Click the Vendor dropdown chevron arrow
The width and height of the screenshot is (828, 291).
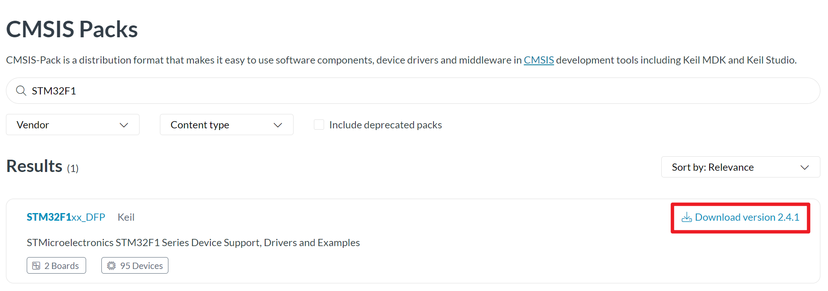click(124, 125)
